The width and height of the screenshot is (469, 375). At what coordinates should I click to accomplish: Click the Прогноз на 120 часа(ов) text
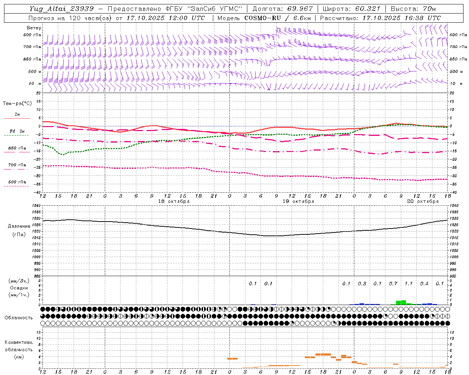tap(70, 18)
